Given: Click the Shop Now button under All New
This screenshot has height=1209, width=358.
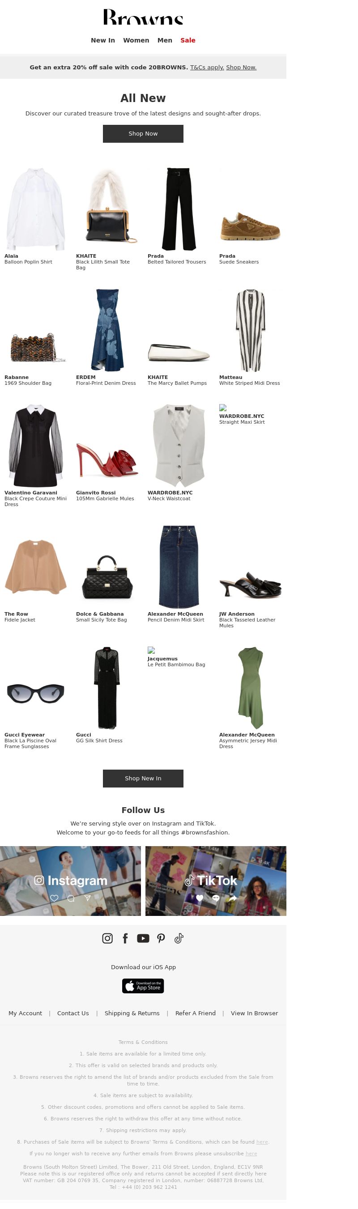Looking at the screenshot, I should point(143,134).
